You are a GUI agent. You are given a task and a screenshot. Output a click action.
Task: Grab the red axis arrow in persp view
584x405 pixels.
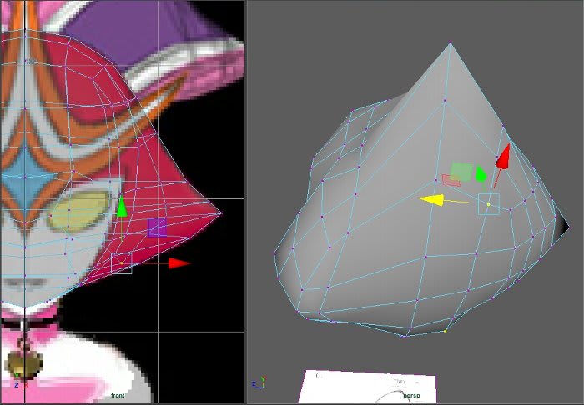click(502, 157)
